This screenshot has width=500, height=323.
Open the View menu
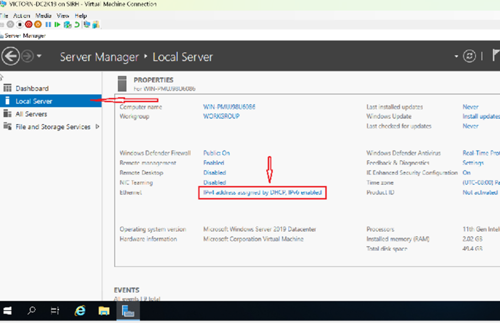pyautogui.click(x=63, y=16)
